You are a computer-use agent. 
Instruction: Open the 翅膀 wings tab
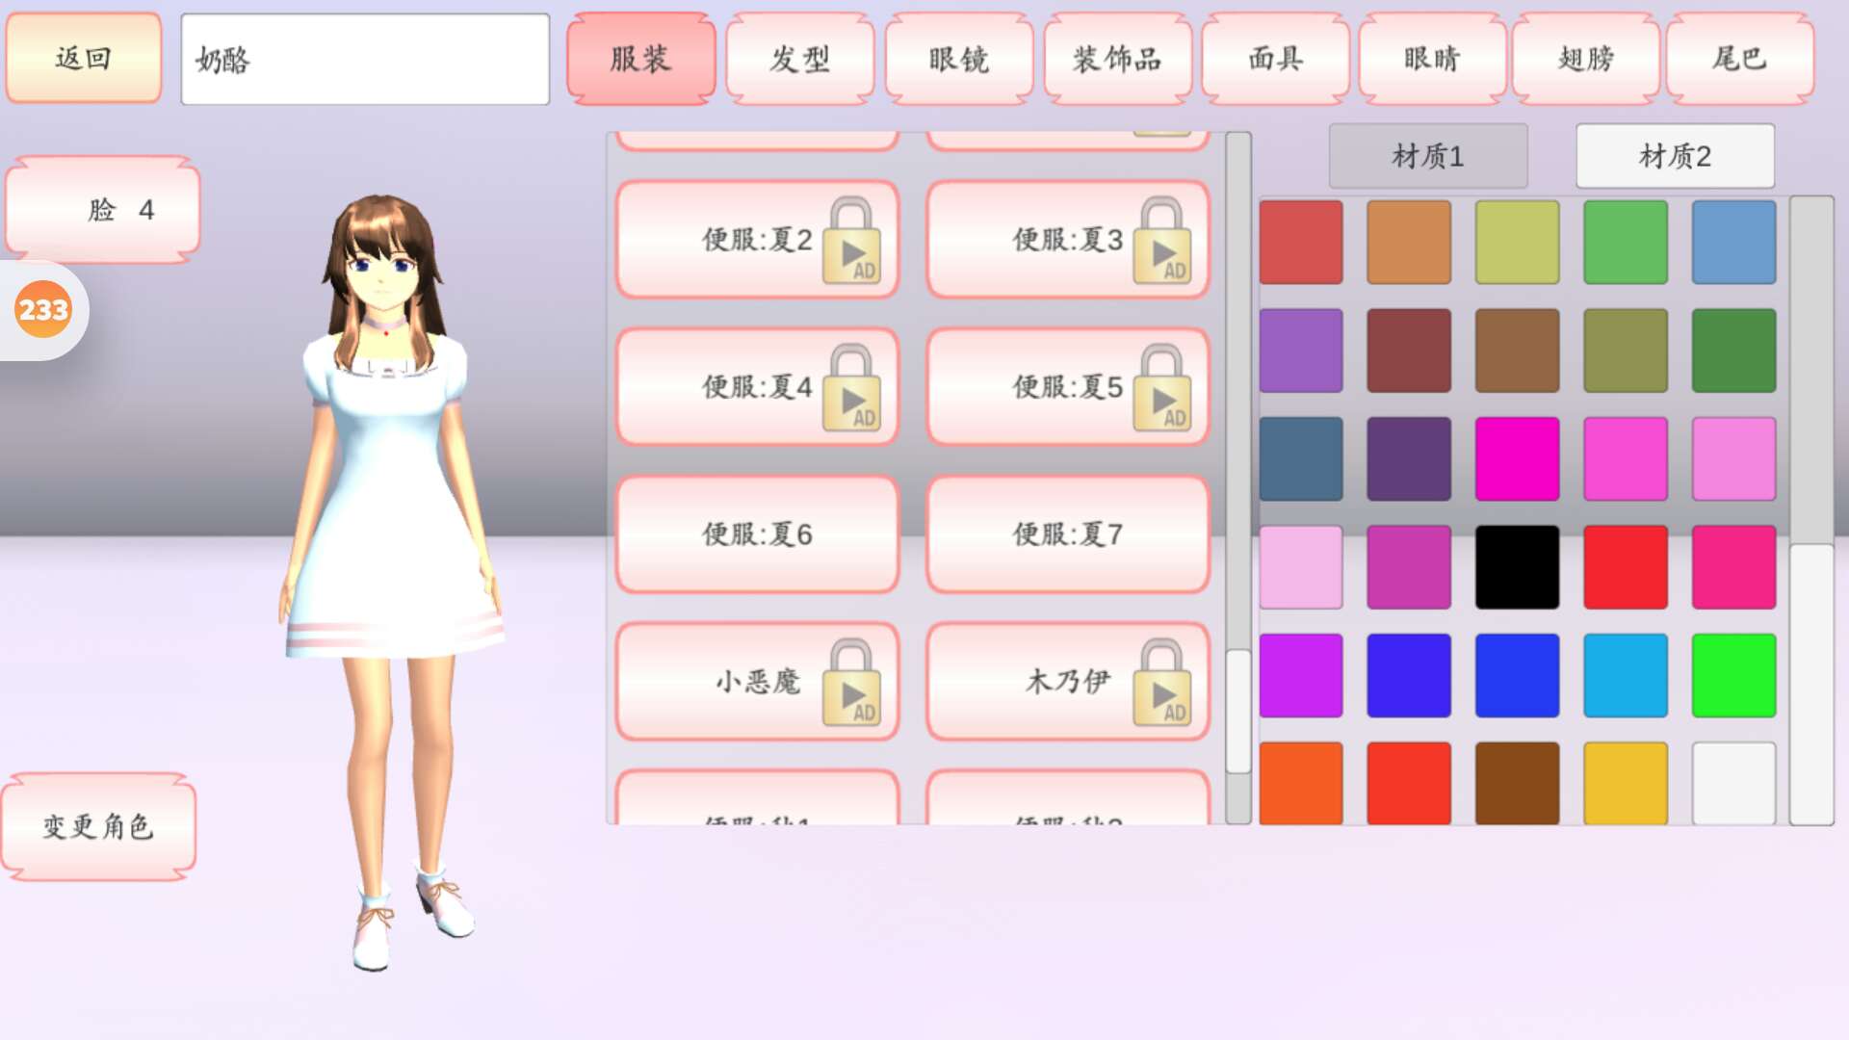[1585, 59]
